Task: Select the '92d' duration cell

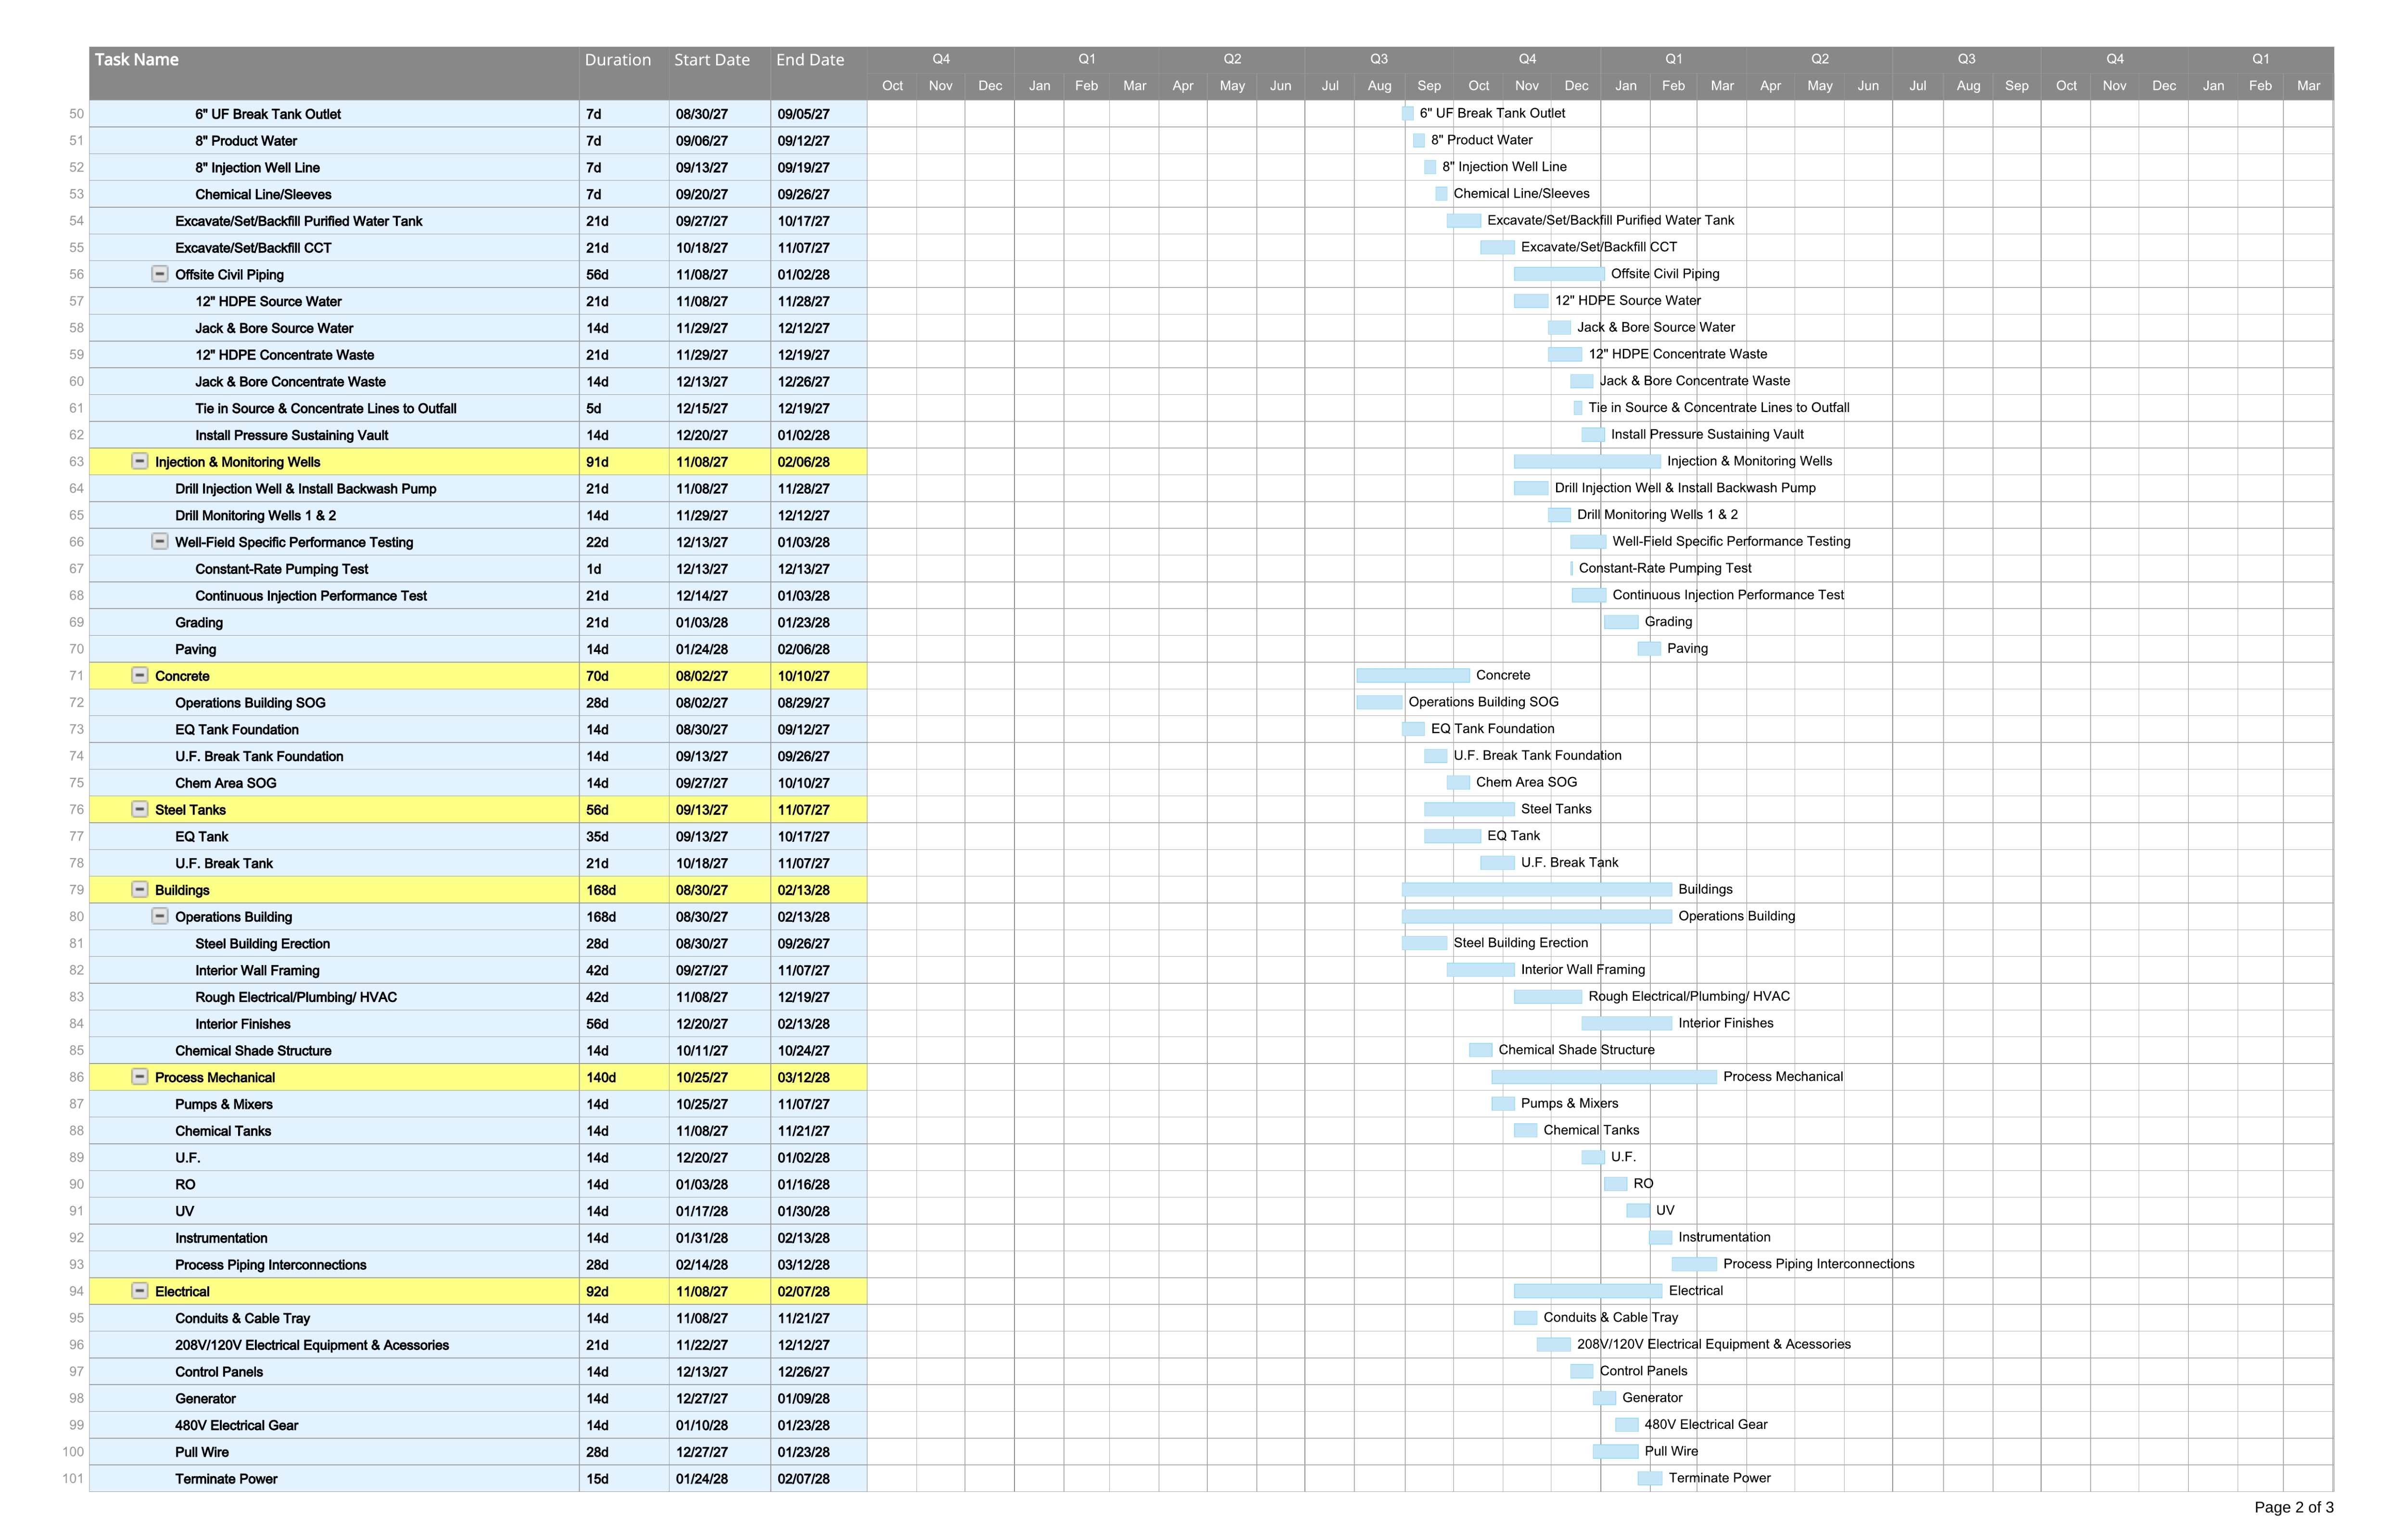Action: (x=624, y=1291)
